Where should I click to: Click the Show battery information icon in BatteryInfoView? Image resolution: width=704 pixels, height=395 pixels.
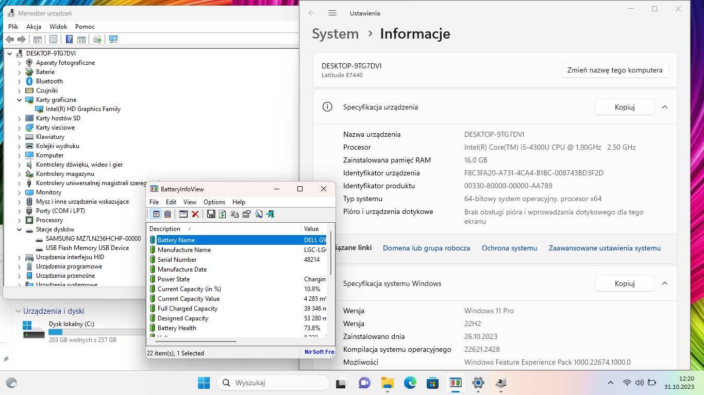click(156, 214)
